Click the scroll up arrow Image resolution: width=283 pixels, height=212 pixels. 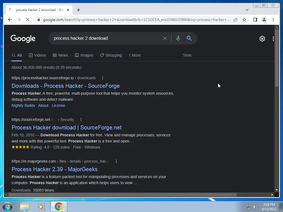click(276, 27)
